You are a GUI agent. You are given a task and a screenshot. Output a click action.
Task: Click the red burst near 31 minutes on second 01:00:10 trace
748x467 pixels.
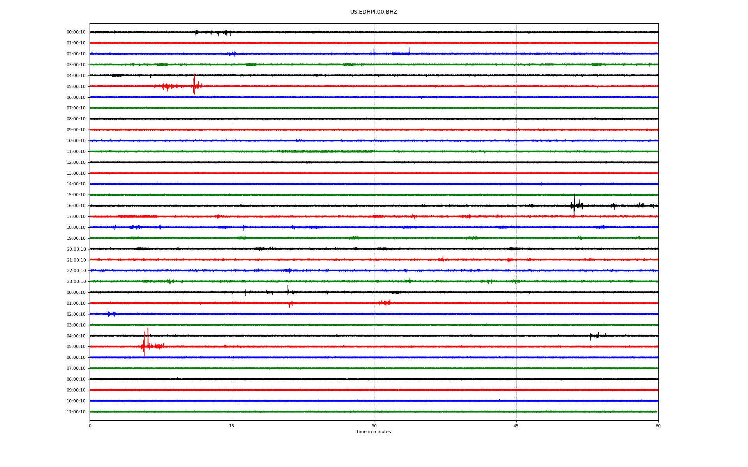385,302
